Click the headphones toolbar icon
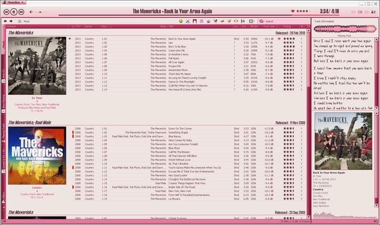Image resolution: width=380 pixels, height=225 pixels. tap(236, 21)
